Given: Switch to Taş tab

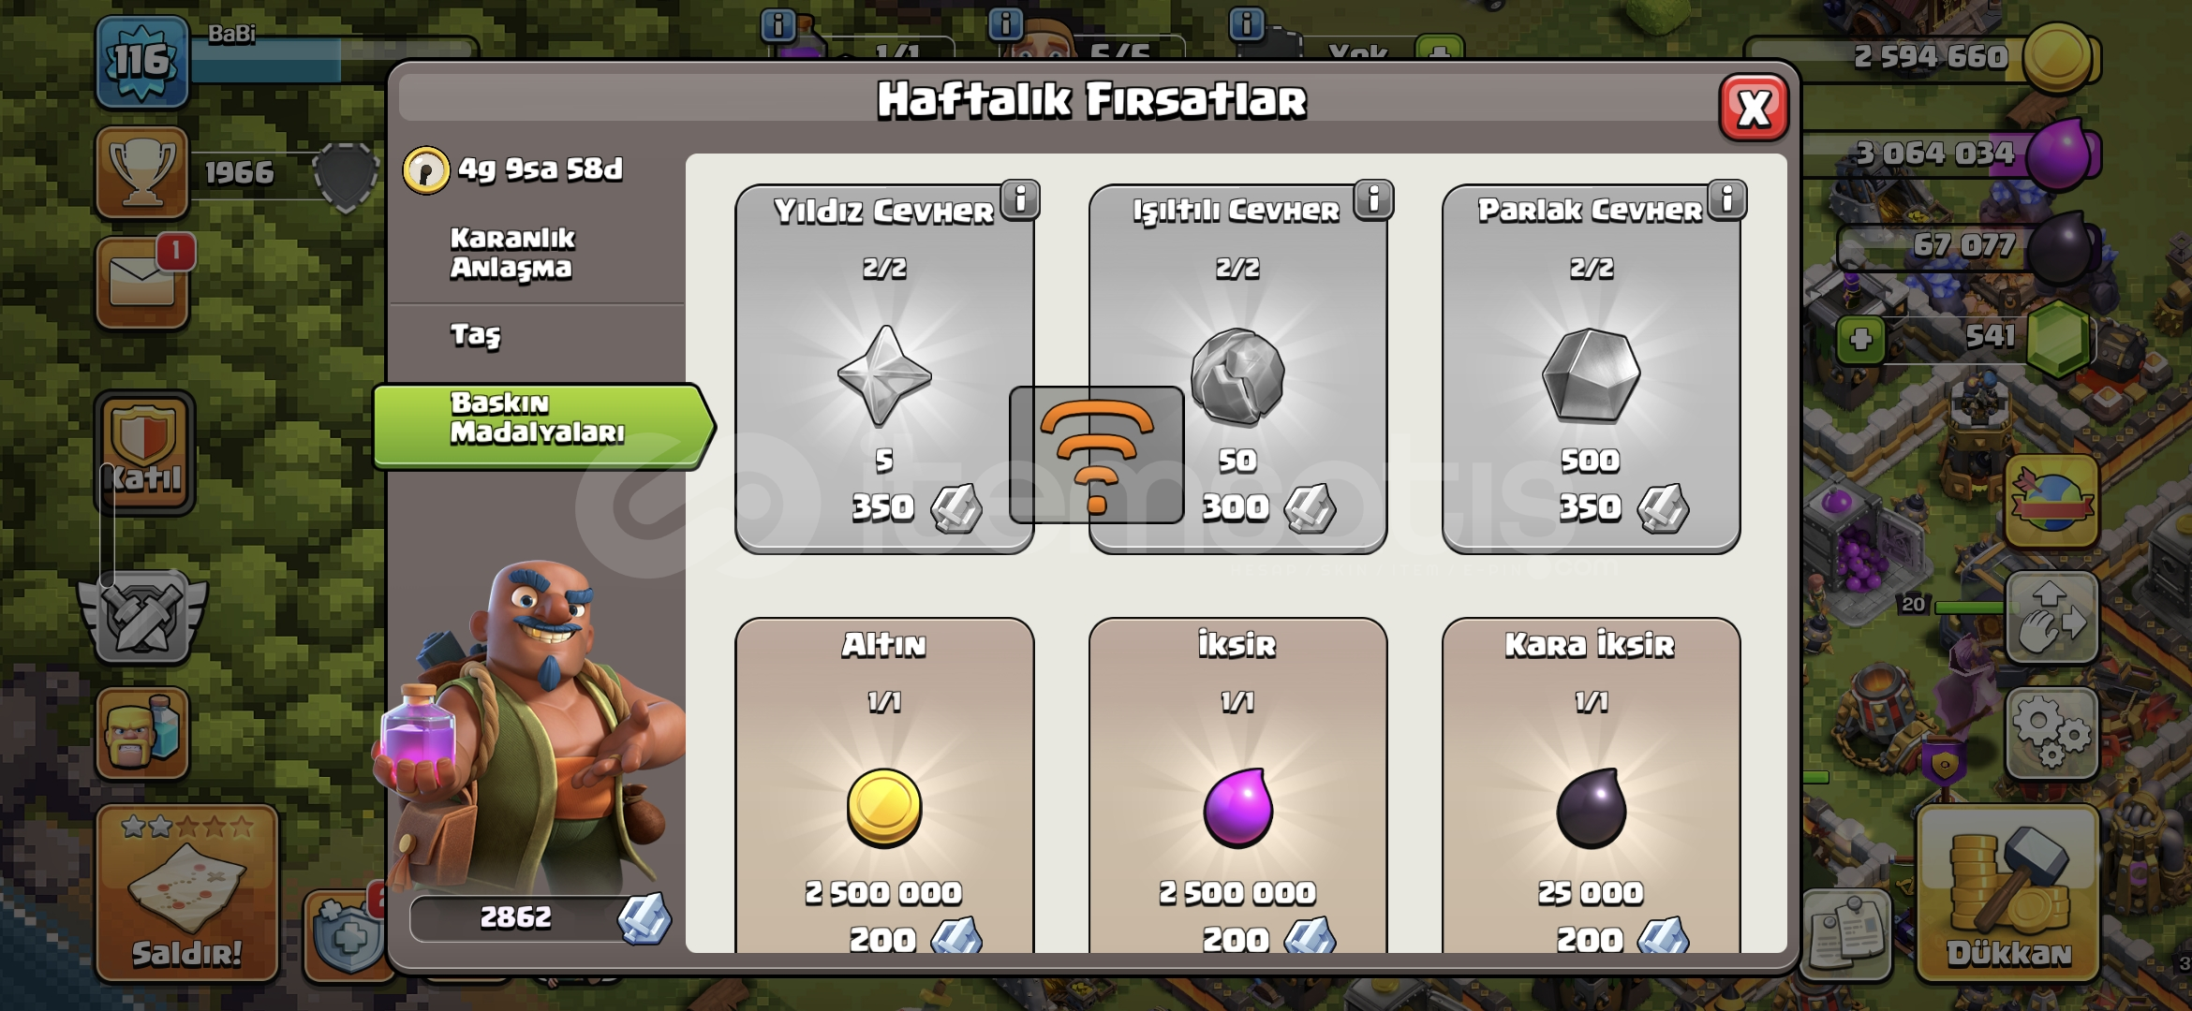Looking at the screenshot, I should click(476, 335).
